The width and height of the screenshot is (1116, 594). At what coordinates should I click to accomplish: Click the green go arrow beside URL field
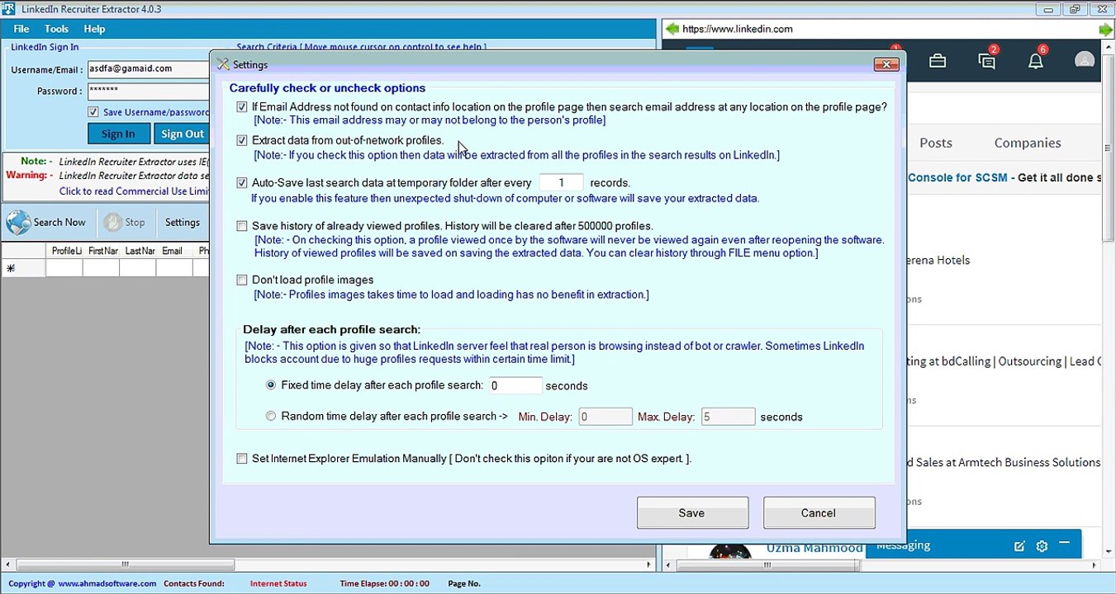1105,30
